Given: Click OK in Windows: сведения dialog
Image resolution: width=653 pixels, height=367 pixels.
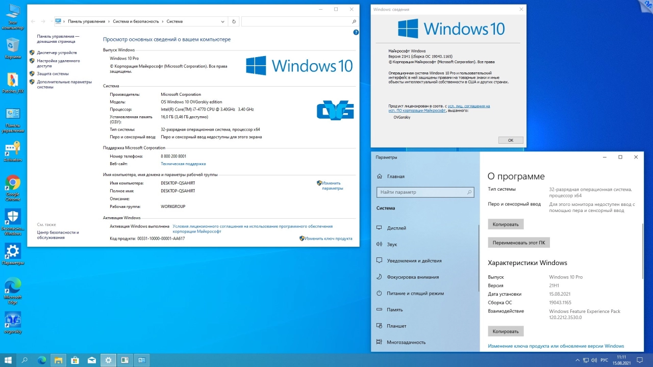Looking at the screenshot, I should [x=510, y=140].
